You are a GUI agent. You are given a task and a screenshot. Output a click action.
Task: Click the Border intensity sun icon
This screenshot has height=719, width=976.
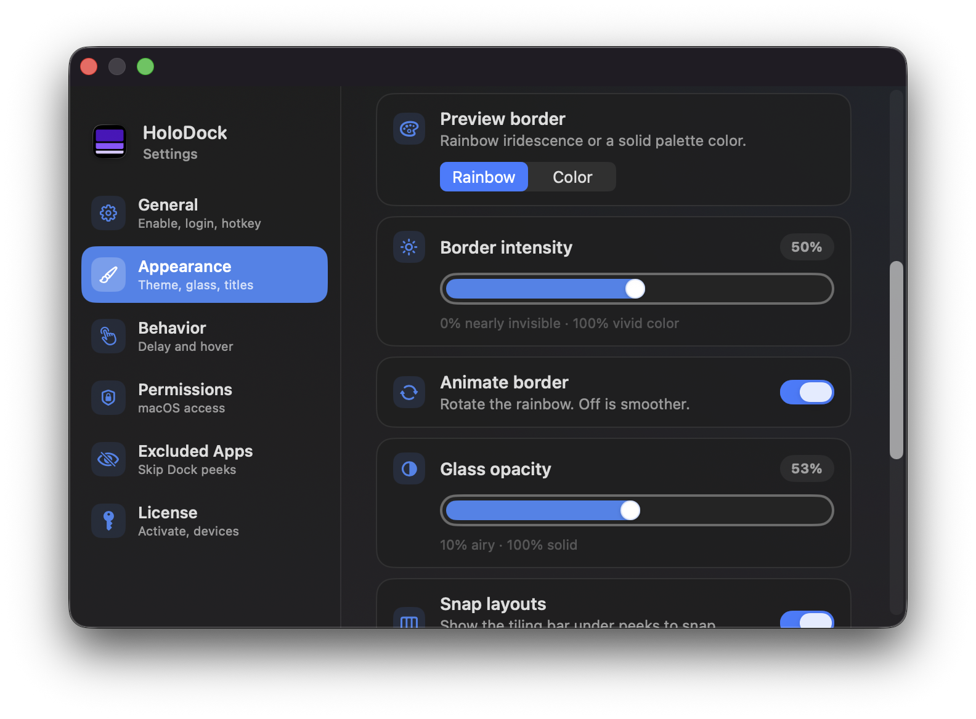(x=409, y=247)
